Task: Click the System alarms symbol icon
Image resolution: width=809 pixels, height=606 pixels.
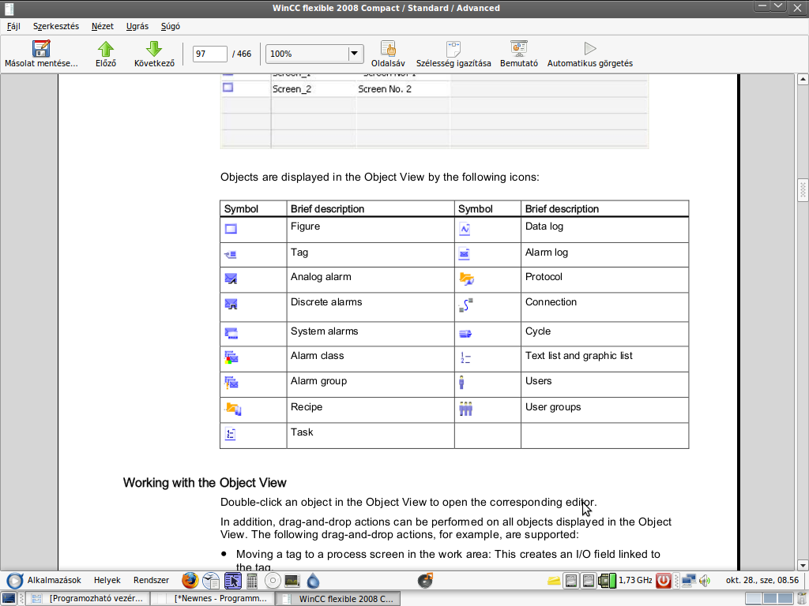Action: 231,334
